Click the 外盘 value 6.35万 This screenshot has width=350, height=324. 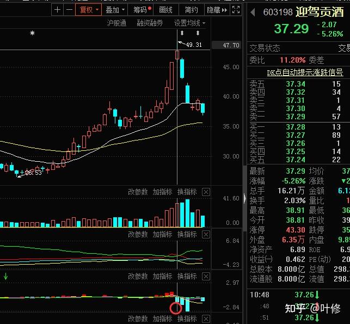[293, 240]
